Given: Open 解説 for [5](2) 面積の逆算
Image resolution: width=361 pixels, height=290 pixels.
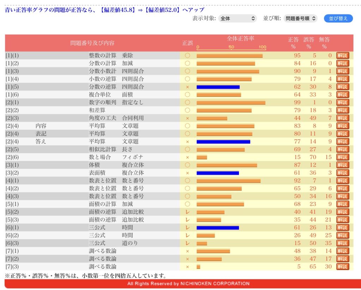Looking at the screenshot, I should pos(342,212).
